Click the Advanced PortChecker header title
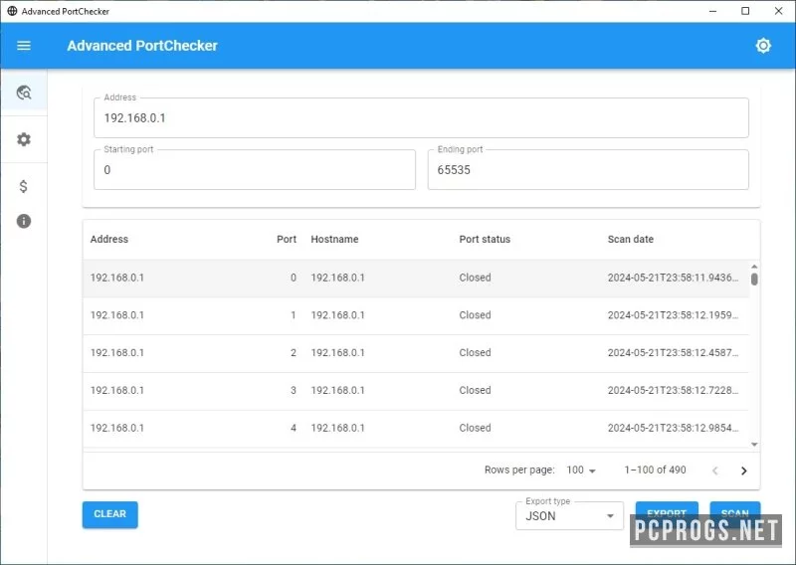Screen dimensions: 796x565 (142, 46)
